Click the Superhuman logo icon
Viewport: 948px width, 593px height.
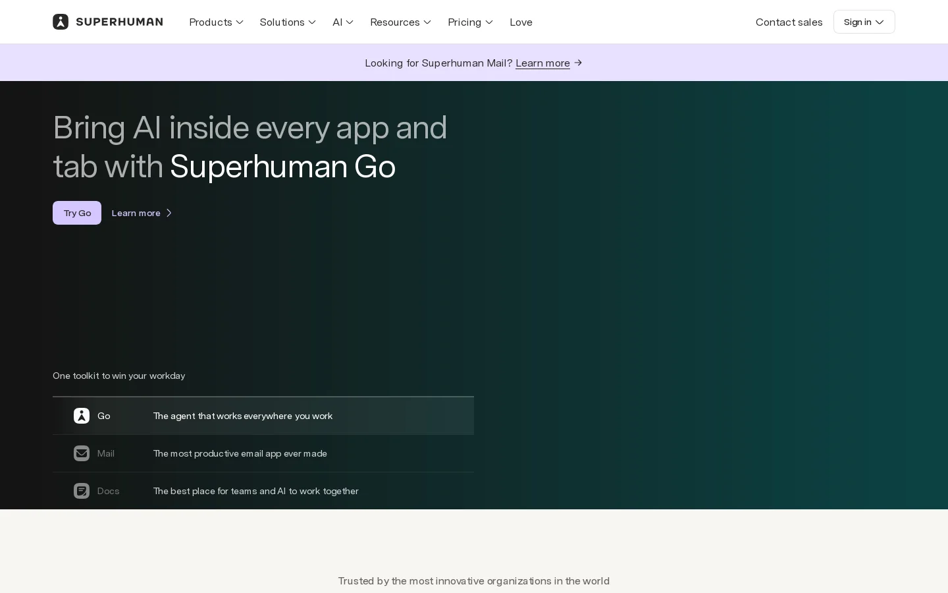tap(61, 22)
